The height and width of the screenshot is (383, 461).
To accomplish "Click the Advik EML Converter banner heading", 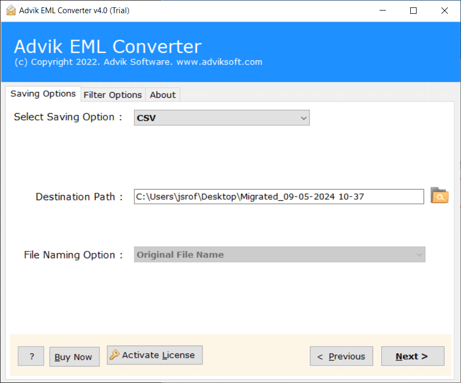I will click(108, 46).
